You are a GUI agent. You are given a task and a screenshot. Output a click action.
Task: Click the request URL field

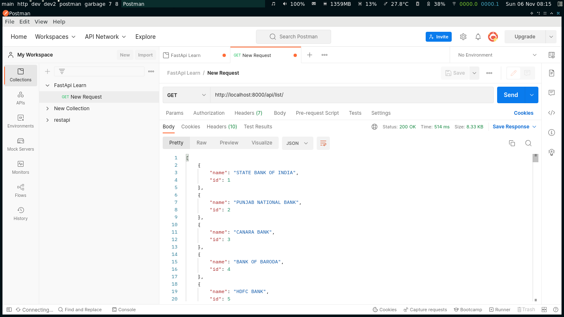(x=352, y=95)
